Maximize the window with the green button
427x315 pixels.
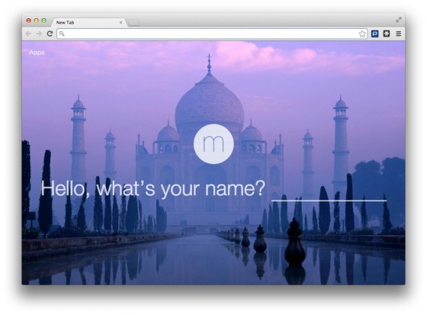tap(44, 21)
